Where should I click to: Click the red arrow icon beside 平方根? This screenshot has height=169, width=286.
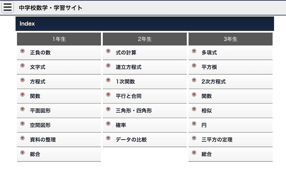tap(194, 66)
